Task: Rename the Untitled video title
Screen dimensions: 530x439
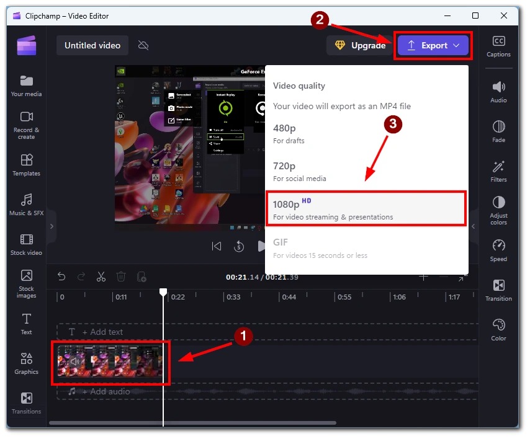Action: 92,45
